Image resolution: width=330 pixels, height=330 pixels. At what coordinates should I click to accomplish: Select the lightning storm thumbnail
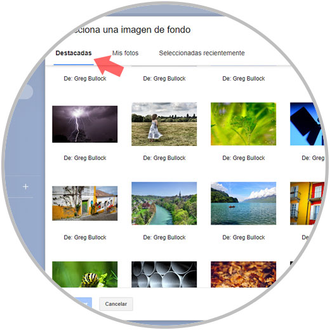point(85,124)
